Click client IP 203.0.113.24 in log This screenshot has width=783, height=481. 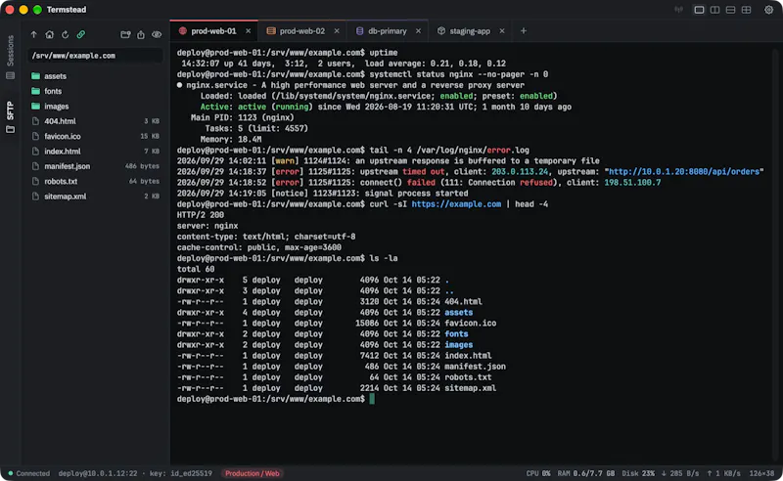click(x=520, y=172)
